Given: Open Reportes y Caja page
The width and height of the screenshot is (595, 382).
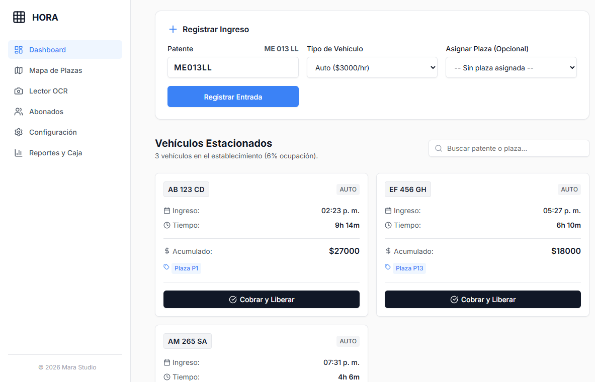Looking at the screenshot, I should pyautogui.click(x=65, y=153).
